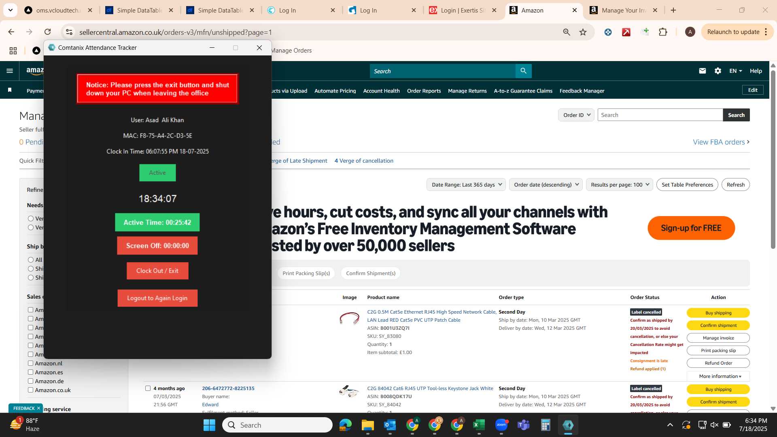Open the browser zoom magnifier icon
The height and width of the screenshot is (437, 777).
567,32
